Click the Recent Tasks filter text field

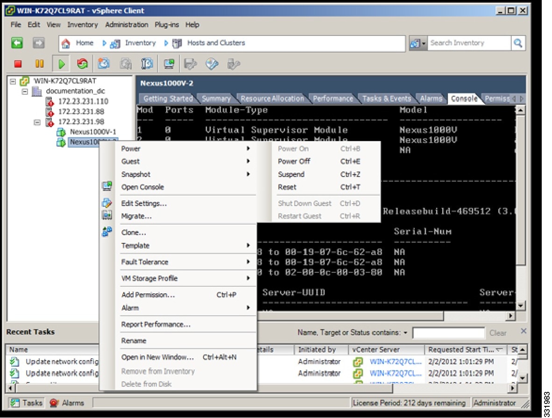point(448,333)
